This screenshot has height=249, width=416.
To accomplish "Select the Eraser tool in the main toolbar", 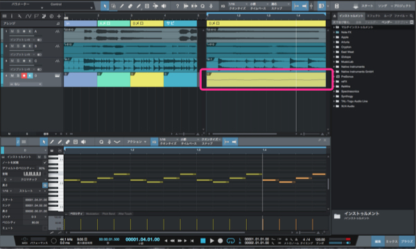I will point(130,6).
